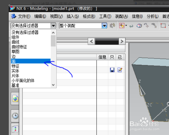Viewport: 169px width, 135px height.
Task: Click the NX logo in title bar
Action: [12, 8]
